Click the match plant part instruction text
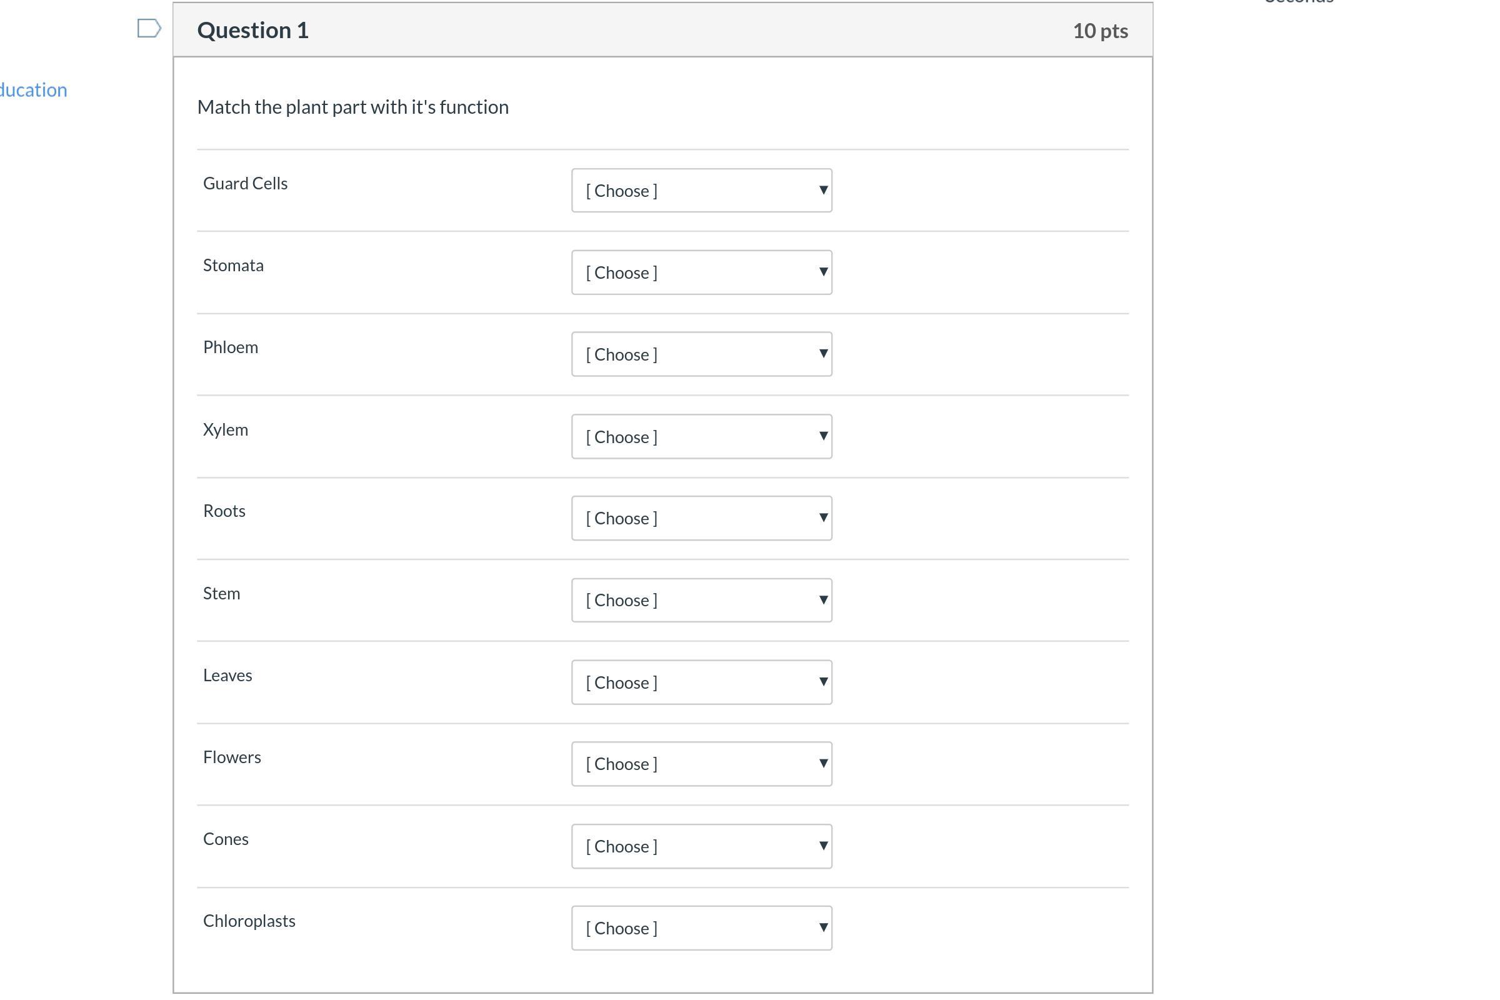This screenshot has height=1000, width=1500. 352,107
